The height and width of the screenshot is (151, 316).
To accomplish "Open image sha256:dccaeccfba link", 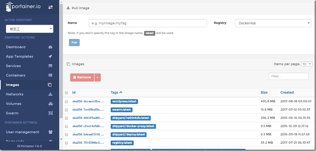I will tap(88, 102).
